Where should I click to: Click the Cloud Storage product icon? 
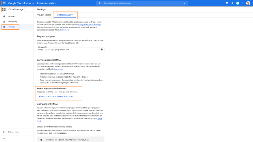point(4,9)
